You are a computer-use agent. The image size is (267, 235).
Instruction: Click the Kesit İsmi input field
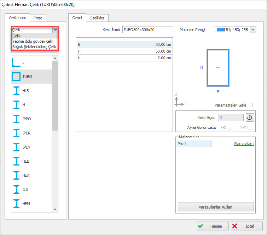click(147, 30)
